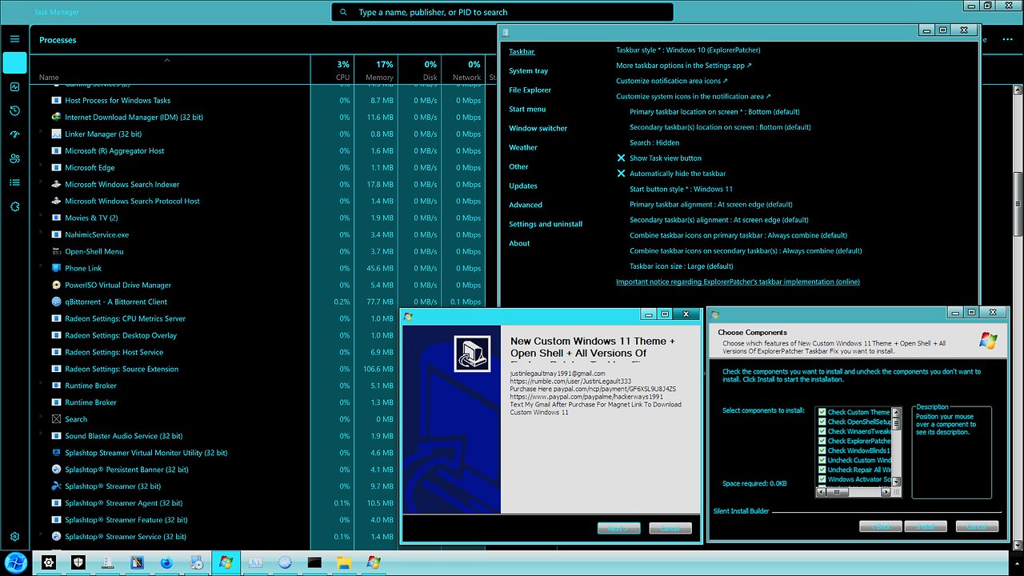Click the Splashtop Streamer (32 bit) icon
Screen dimensions: 1024x576
coord(56,486)
